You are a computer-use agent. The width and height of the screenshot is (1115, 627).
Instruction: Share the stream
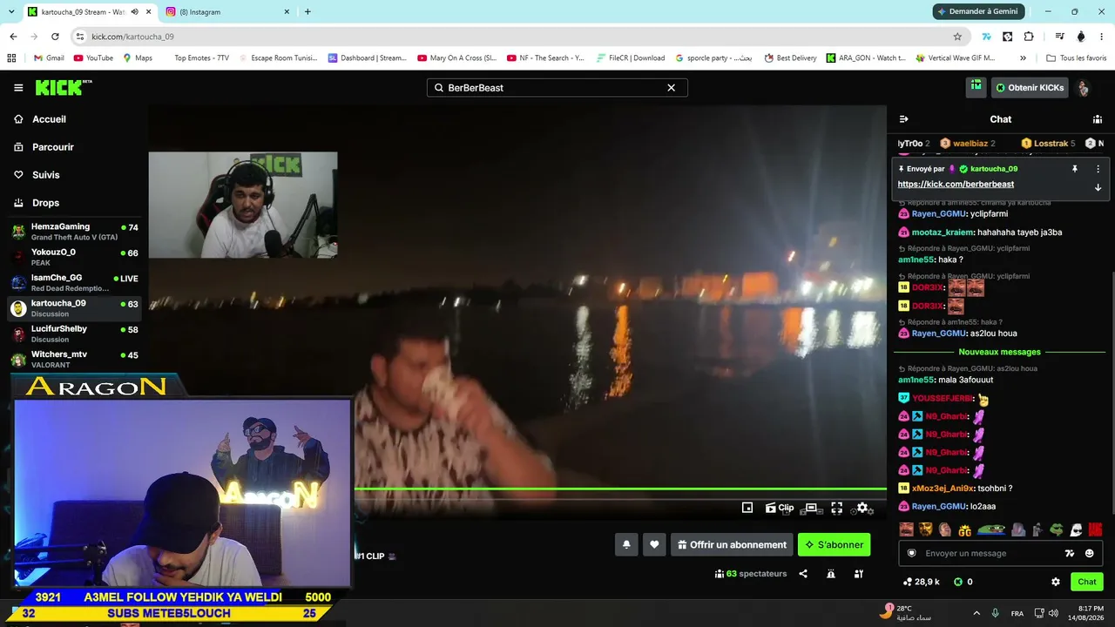pos(803,574)
